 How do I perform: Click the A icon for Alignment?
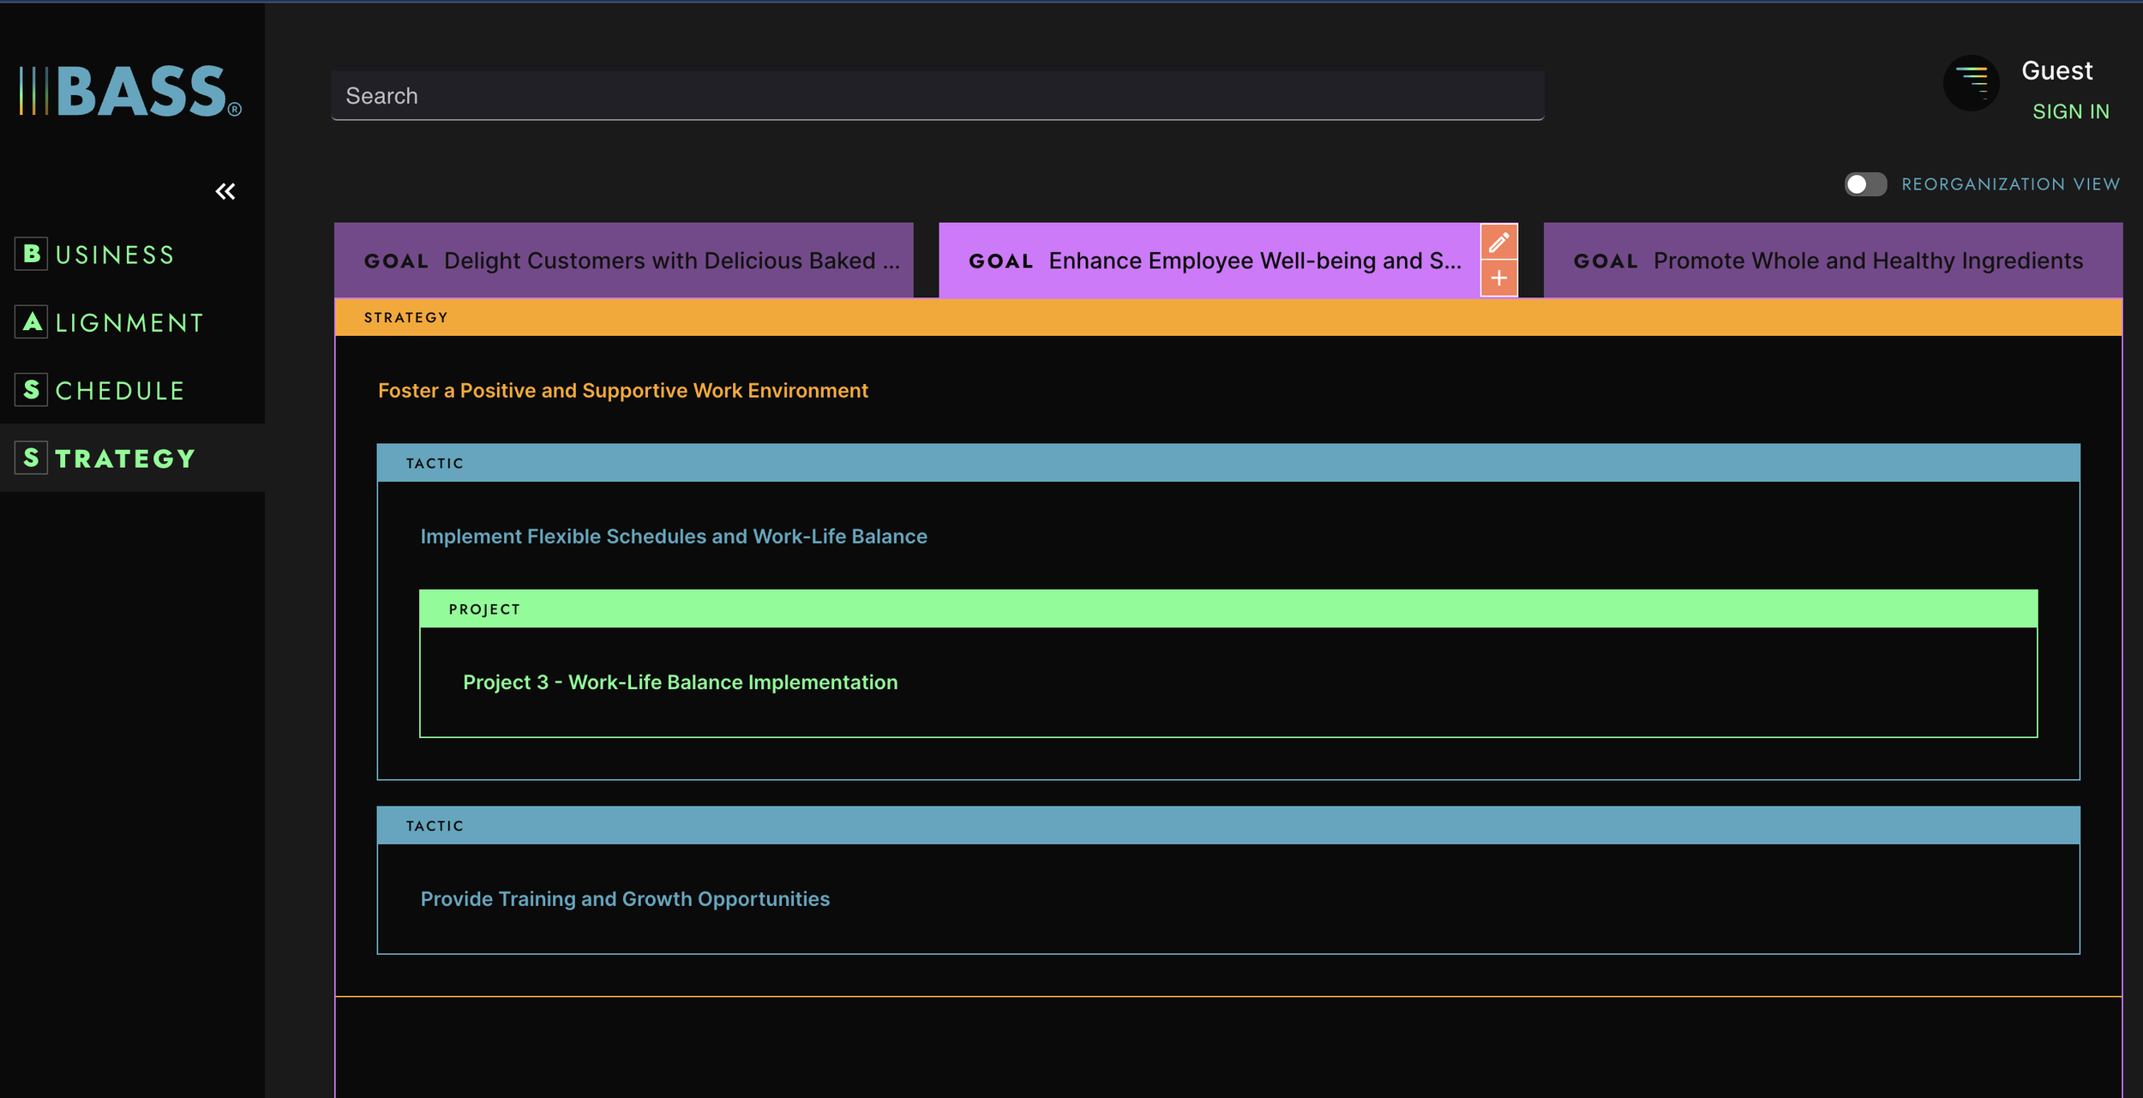32,321
